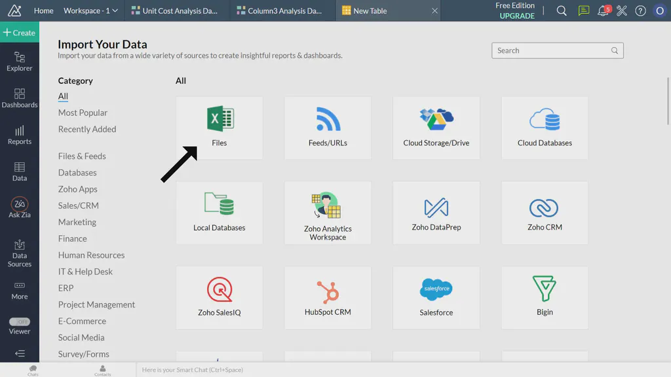Switch to the Column3 Analysis tab
This screenshot has height=377, width=671.
(280, 10)
